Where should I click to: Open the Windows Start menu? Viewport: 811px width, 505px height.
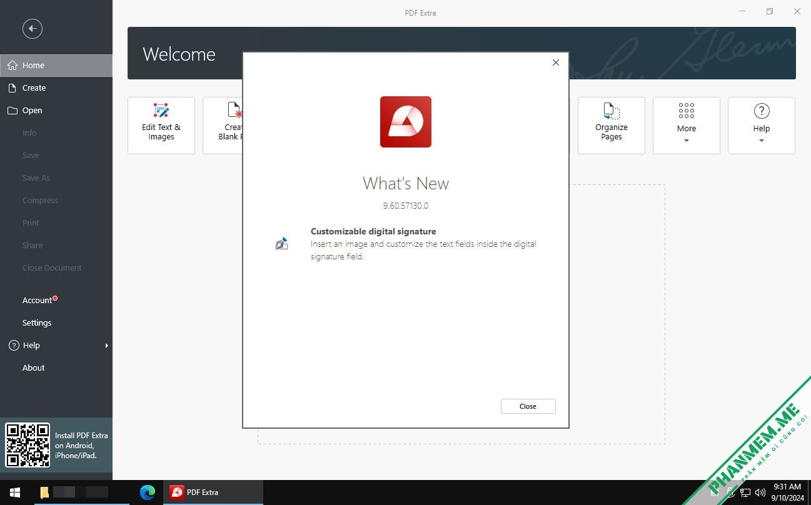click(x=15, y=492)
